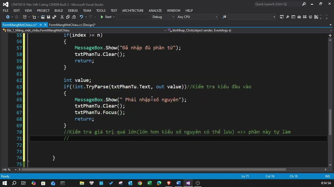The width and height of the screenshot is (334, 187).
Task: Click the INS indicator in status bar
Action: 327,176
